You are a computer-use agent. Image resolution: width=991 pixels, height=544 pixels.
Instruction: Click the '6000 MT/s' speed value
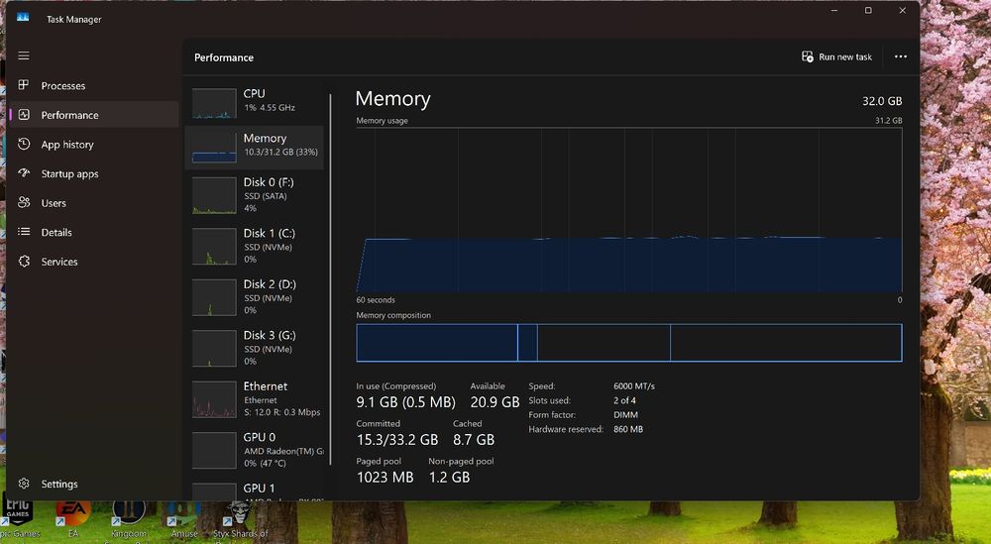pyautogui.click(x=634, y=386)
